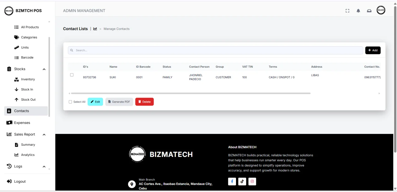
Task: Click the Name column header
Action: coord(113,67)
